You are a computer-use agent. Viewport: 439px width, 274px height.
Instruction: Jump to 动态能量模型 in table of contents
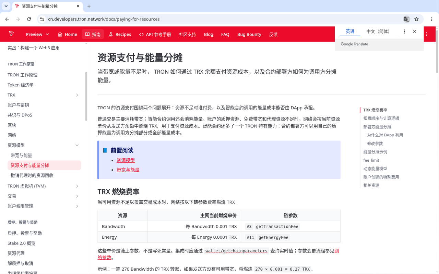(375, 169)
